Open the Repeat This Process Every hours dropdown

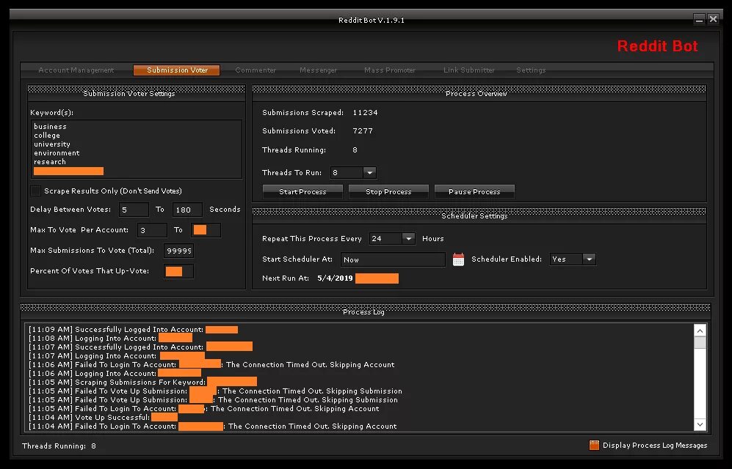coord(408,238)
